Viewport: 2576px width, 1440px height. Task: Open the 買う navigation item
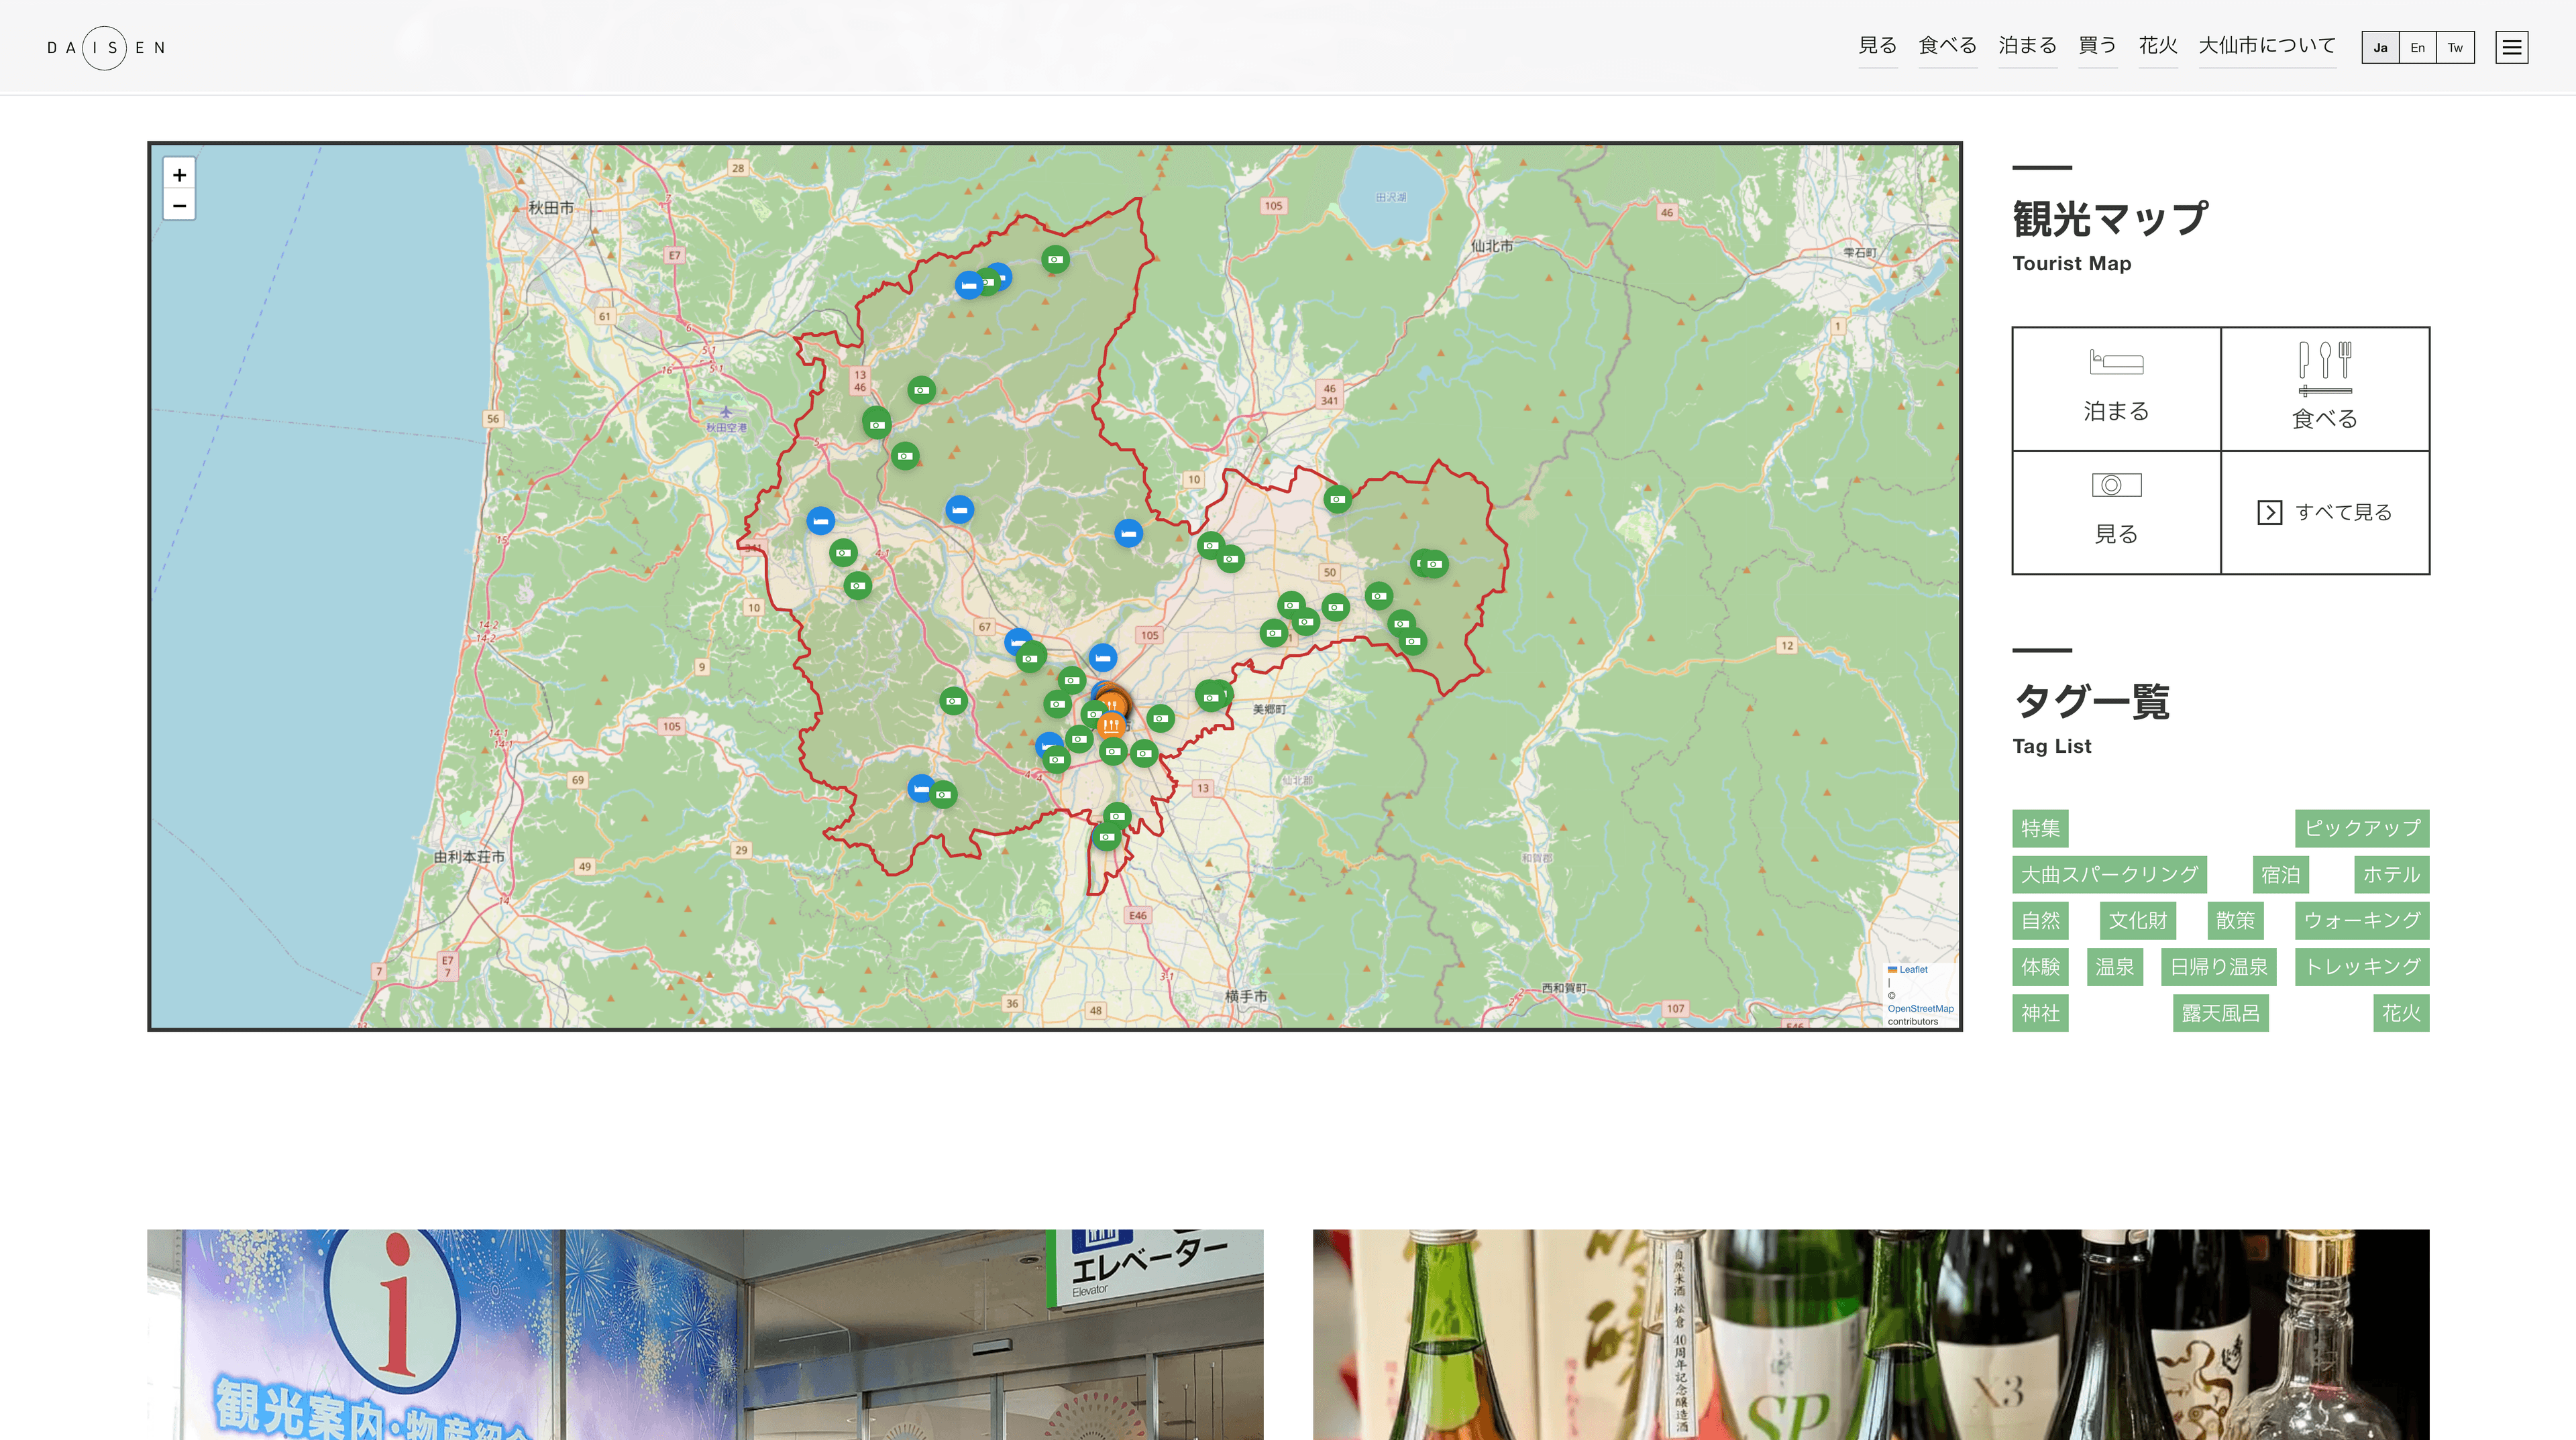2097,46
